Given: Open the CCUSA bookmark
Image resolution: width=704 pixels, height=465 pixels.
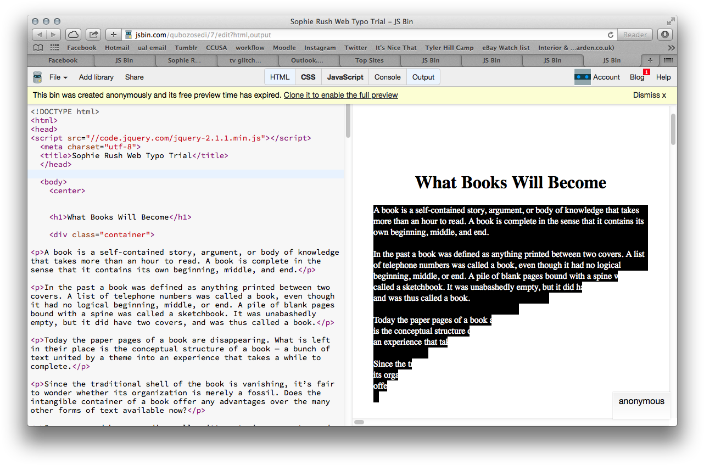Looking at the screenshot, I should [x=216, y=48].
